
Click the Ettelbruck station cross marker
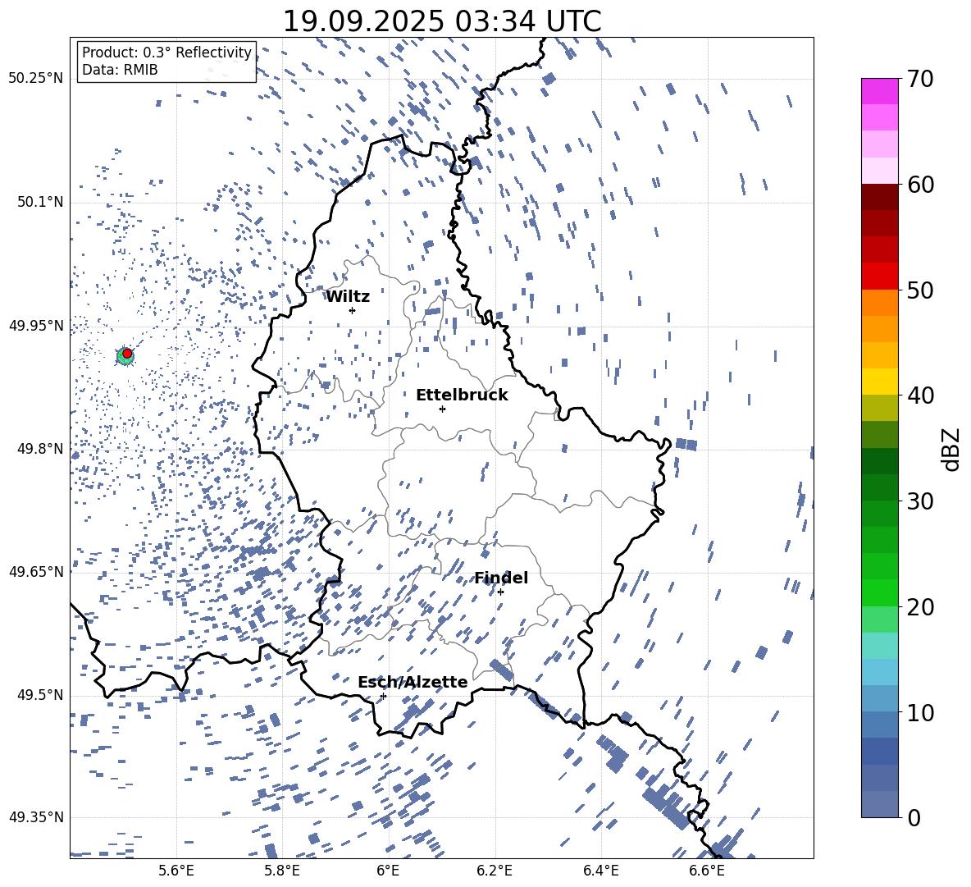point(442,409)
